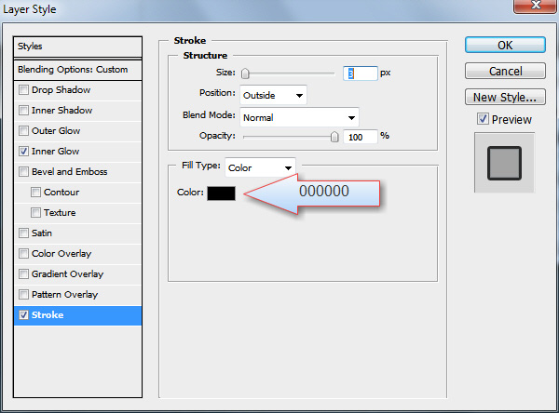Open the Fill Type dropdown showing Color

[260, 167]
